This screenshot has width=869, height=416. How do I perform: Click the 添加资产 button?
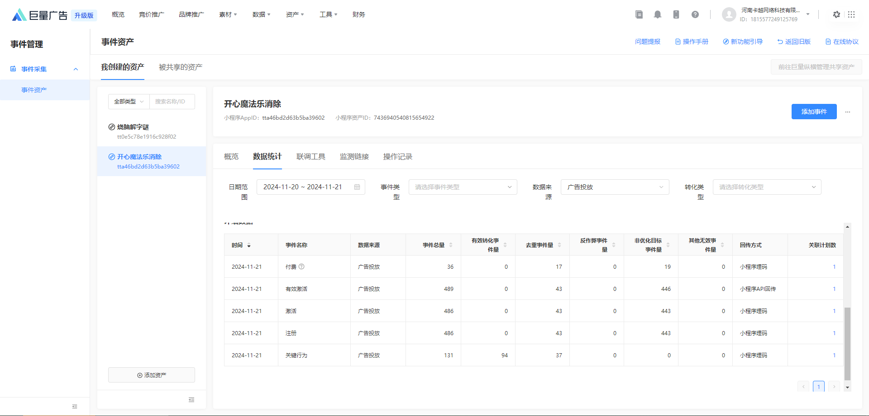click(x=152, y=375)
